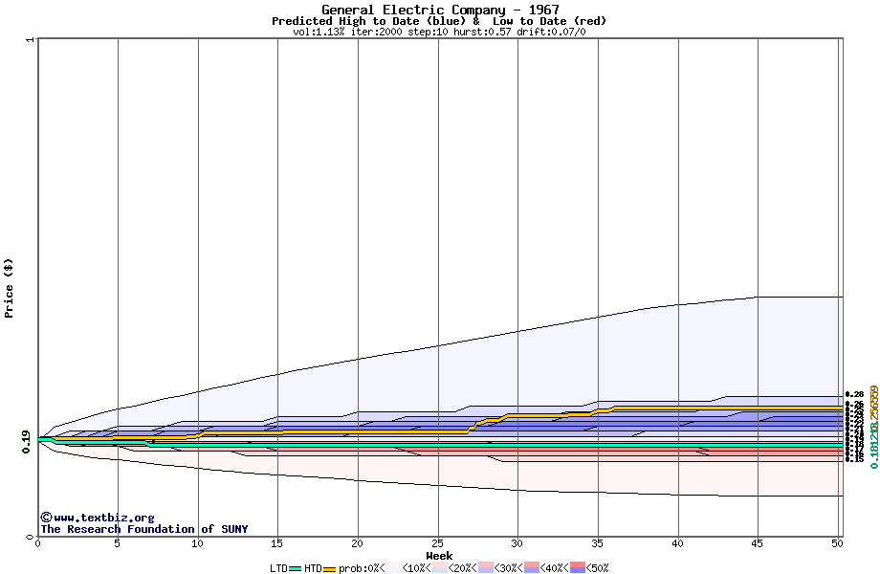Click week axis tick "40"
Screen dimensions: 880x574
point(677,543)
